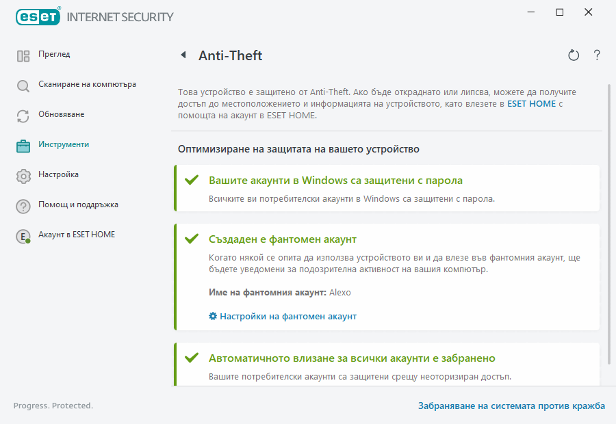This screenshot has width=616, height=424.
Task: Click the ESET logo top left
Action: [38, 16]
